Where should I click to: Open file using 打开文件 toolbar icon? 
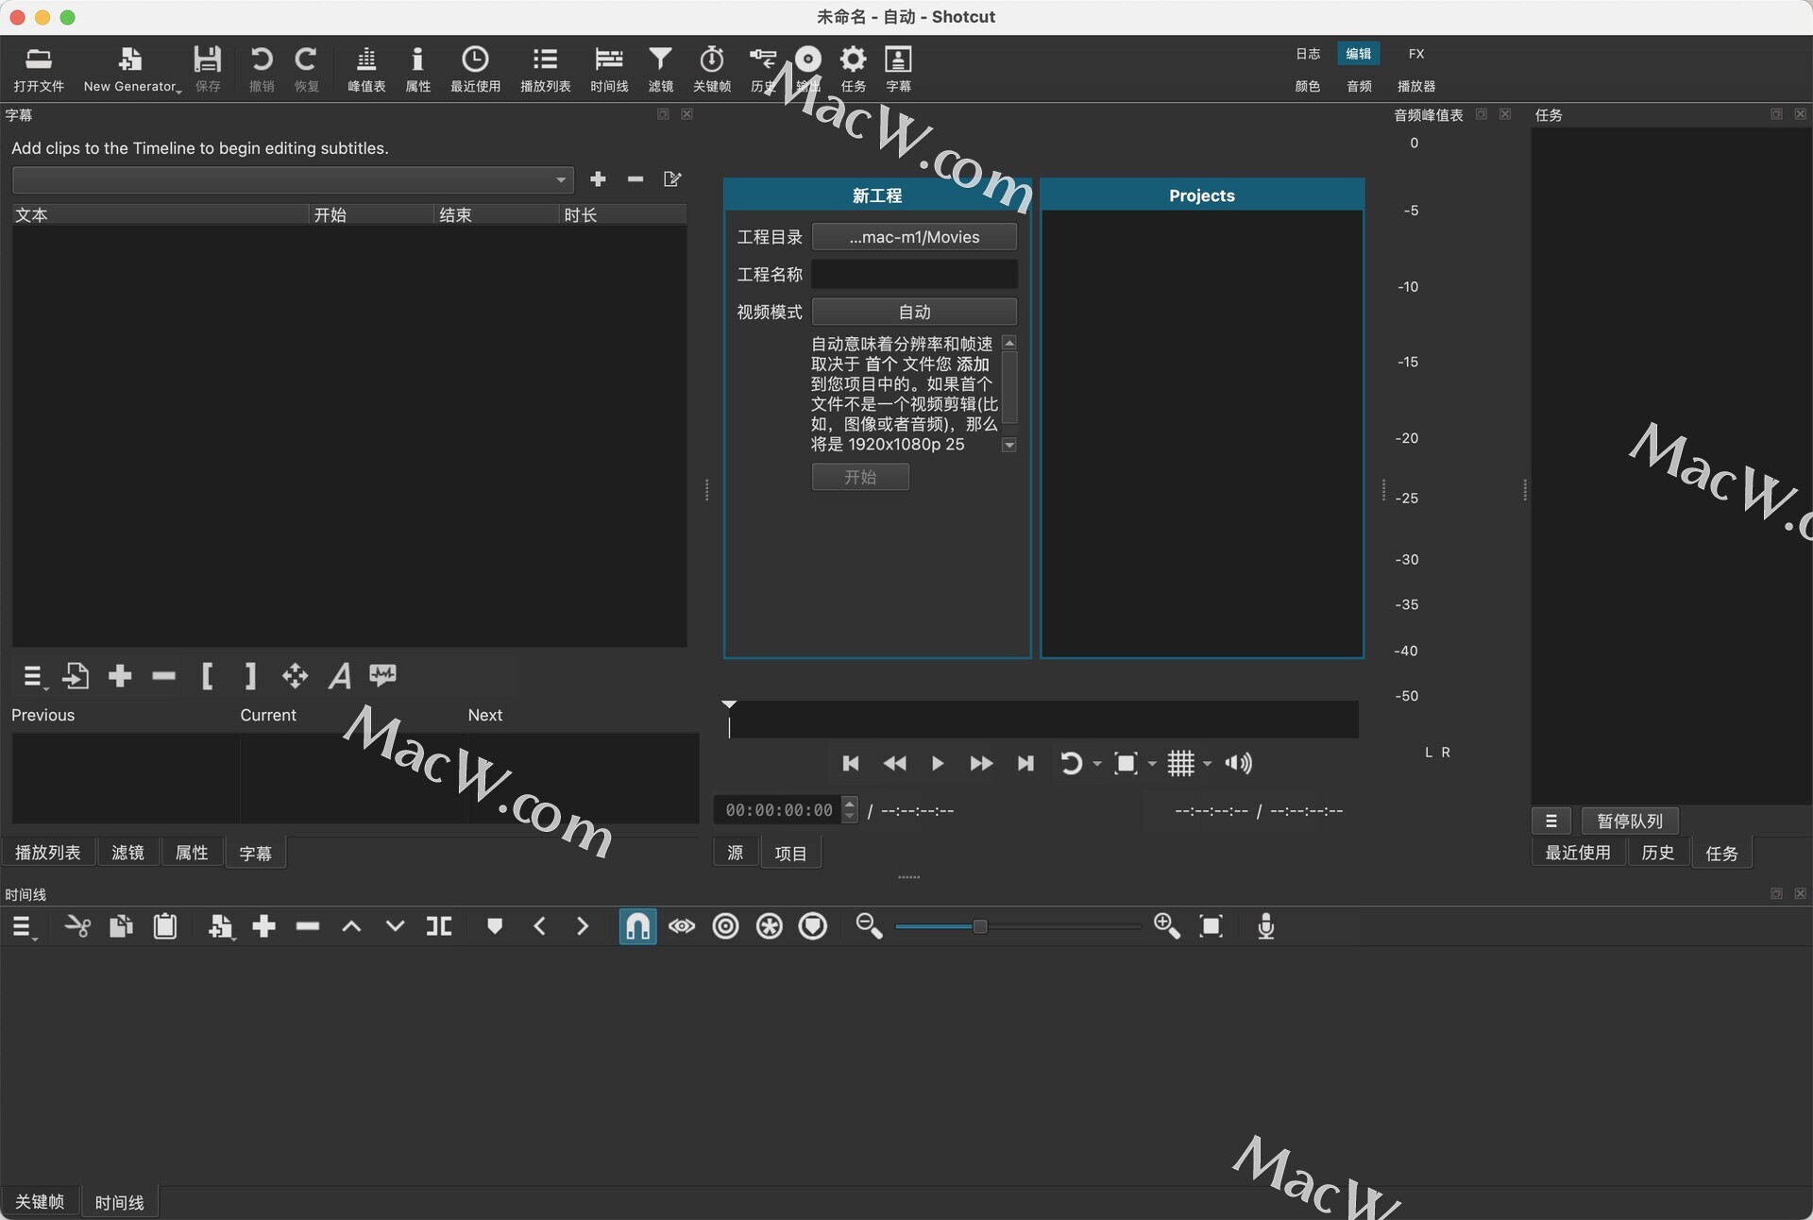coord(39,69)
